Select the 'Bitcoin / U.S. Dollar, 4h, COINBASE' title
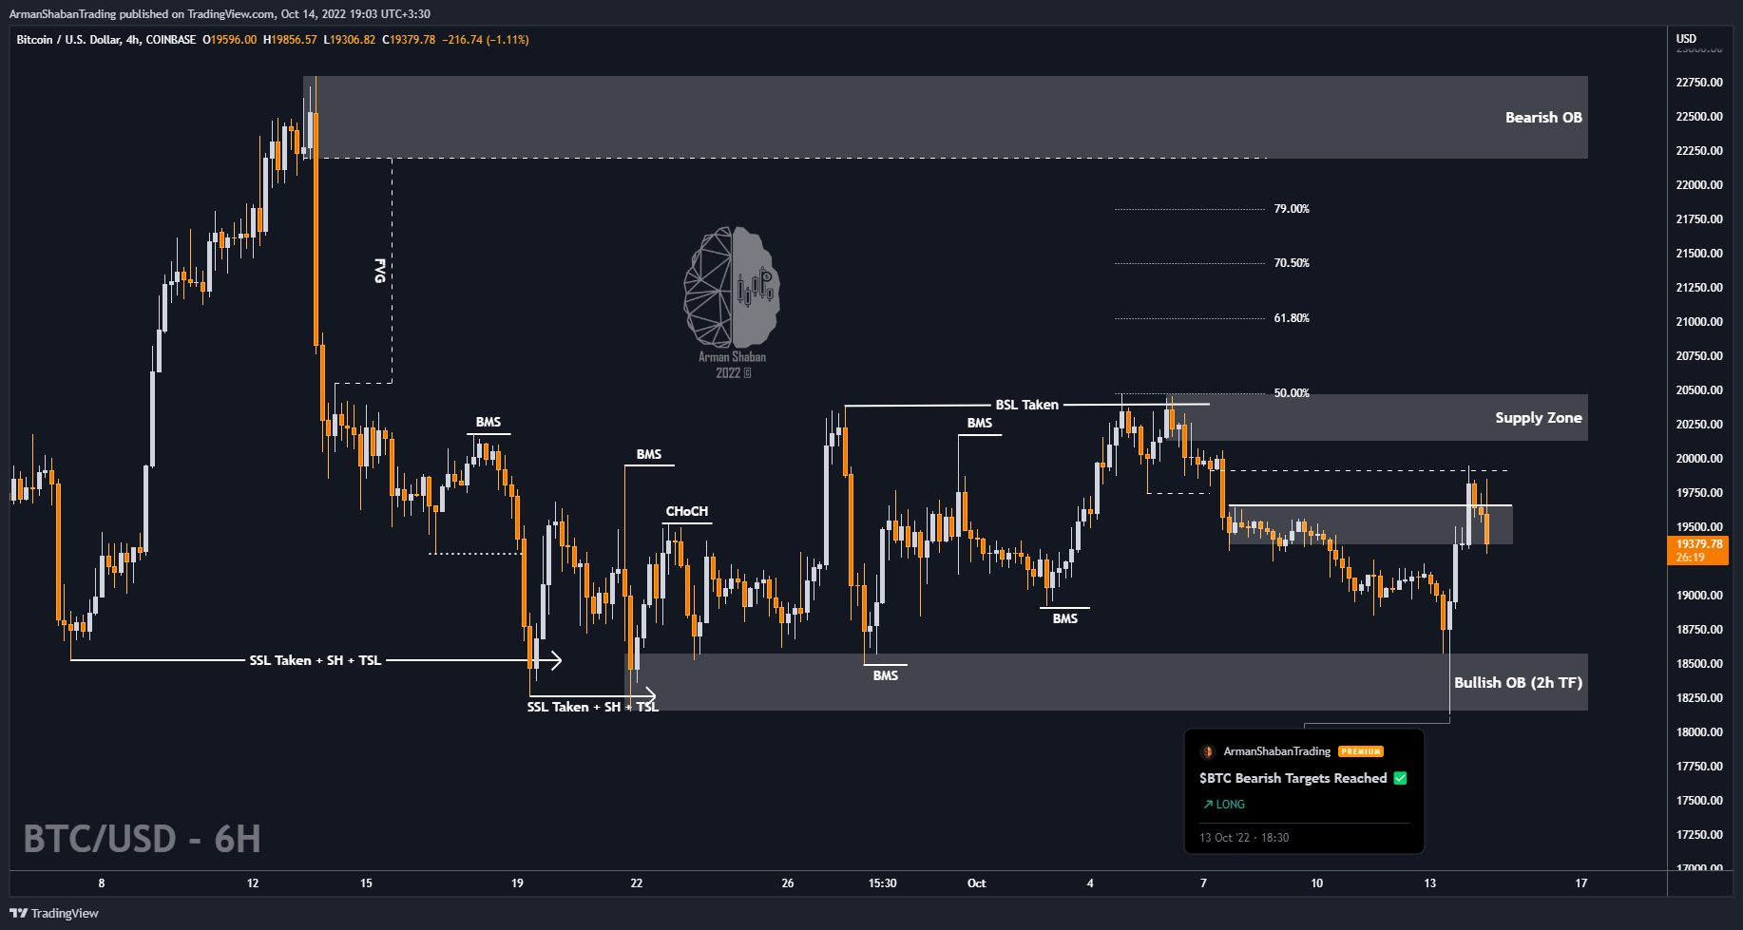The width and height of the screenshot is (1743, 930). click(106, 40)
